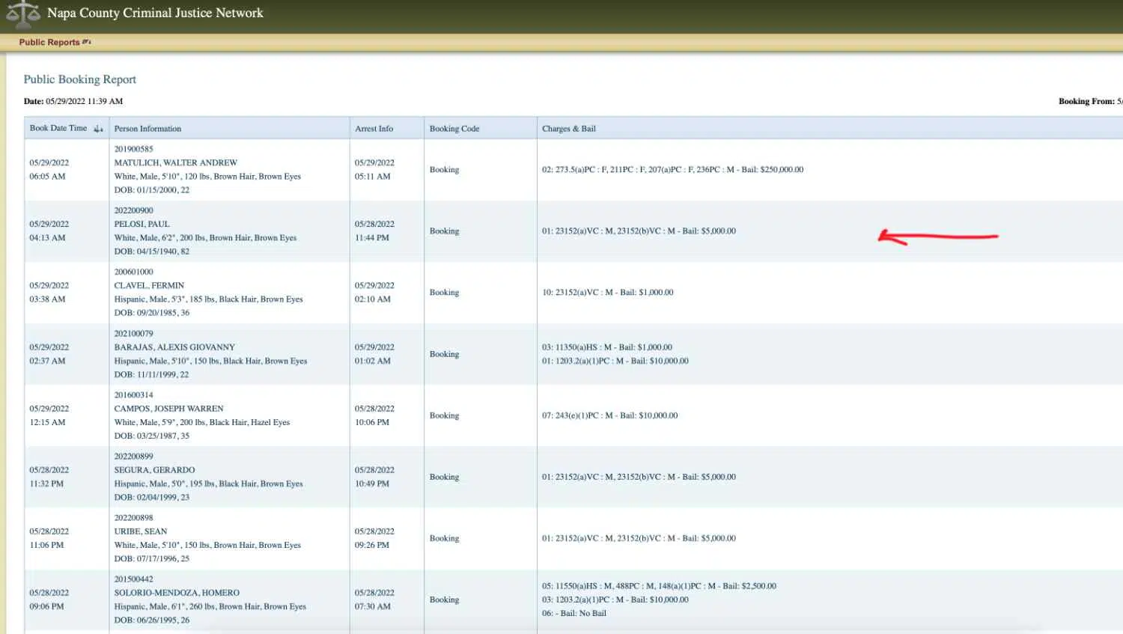
Task: Select the name CLAVEL, FERMIN
Action: [x=149, y=285]
